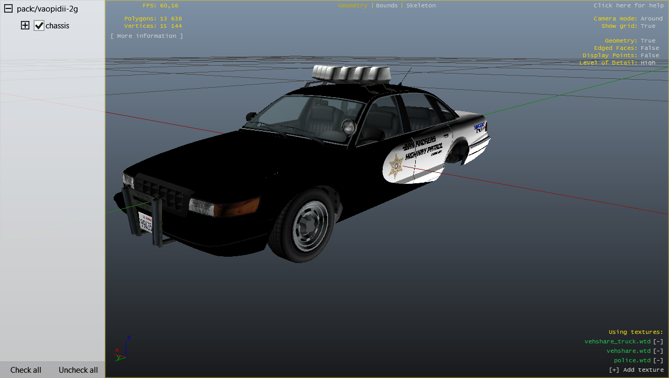The height and width of the screenshot is (378, 669).
Task: Collapse the pack:/vaopidii-2g tree root
Action: pos(8,9)
